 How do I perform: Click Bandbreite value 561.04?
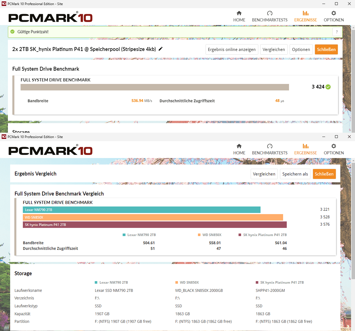pos(281,243)
